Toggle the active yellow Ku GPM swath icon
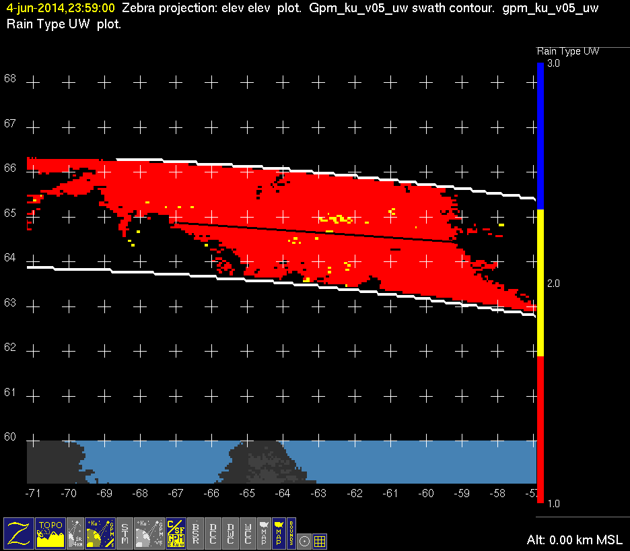Viewport: 630px width, 551px height. (100, 533)
